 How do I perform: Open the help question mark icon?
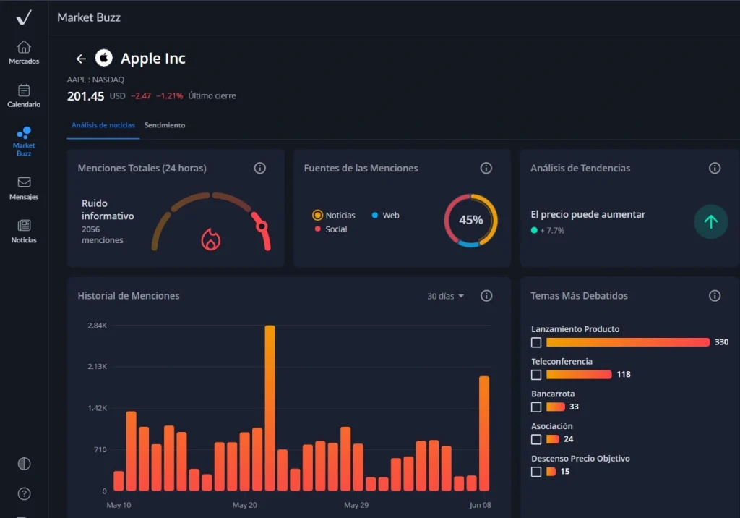click(24, 494)
